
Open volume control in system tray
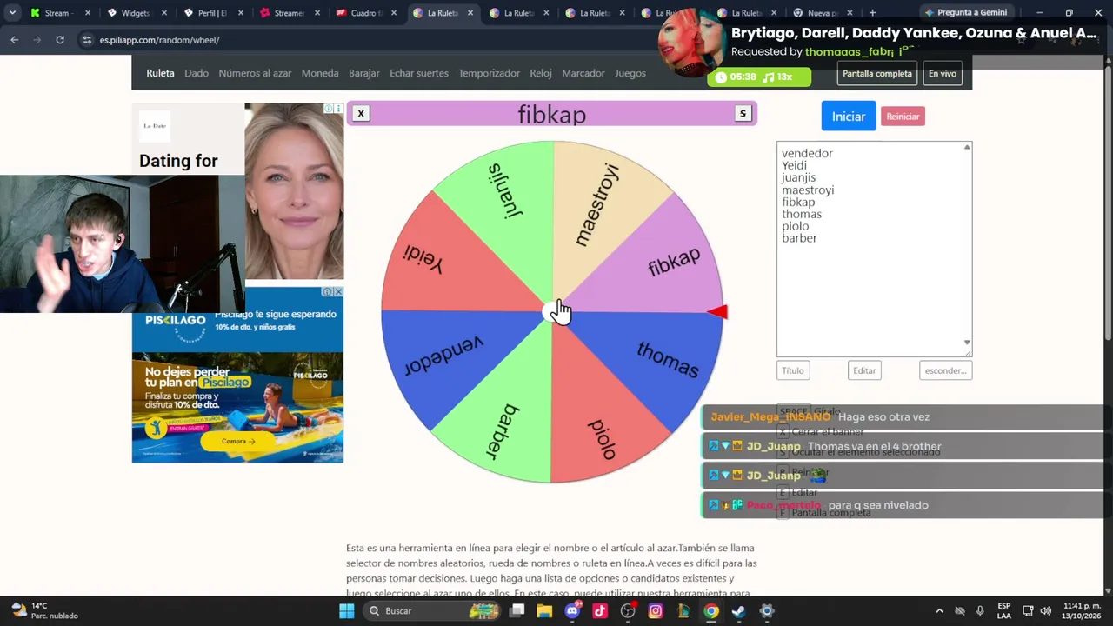(1045, 610)
